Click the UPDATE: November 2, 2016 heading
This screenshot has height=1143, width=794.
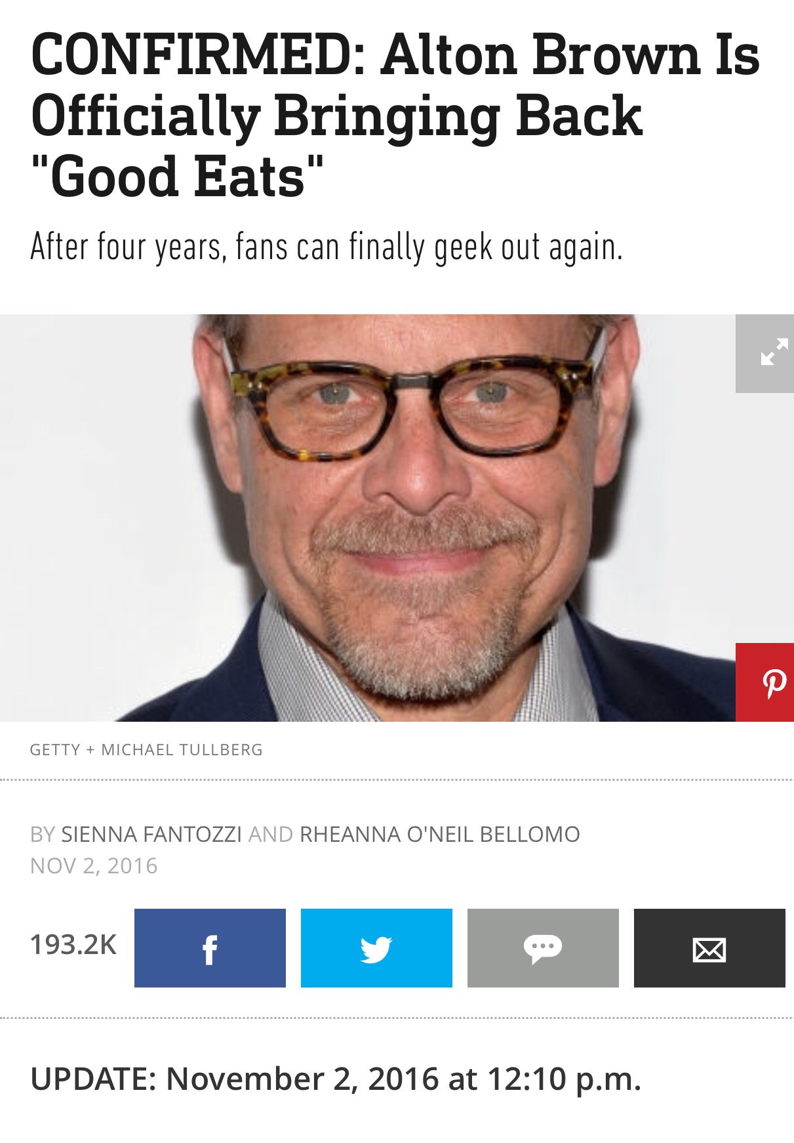tap(336, 1079)
